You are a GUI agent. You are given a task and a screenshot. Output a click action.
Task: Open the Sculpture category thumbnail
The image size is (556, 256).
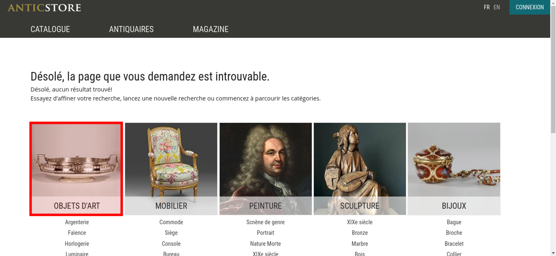point(360,169)
